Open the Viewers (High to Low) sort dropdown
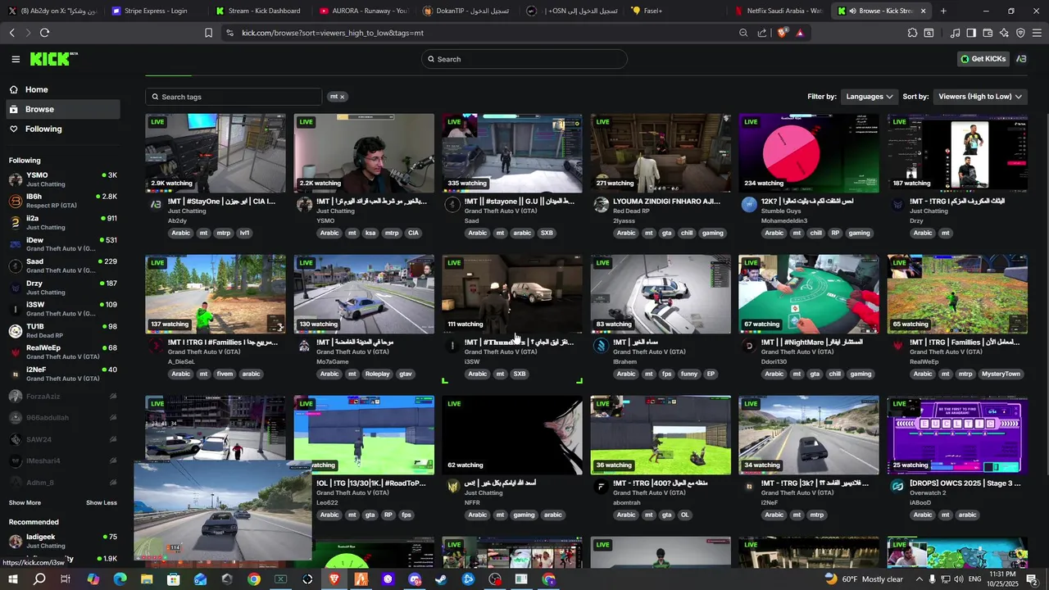This screenshot has height=590, width=1049. (980, 97)
